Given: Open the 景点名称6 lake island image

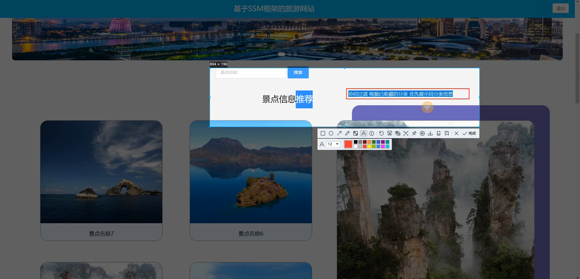Looking at the screenshot, I should pyautogui.click(x=251, y=172).
